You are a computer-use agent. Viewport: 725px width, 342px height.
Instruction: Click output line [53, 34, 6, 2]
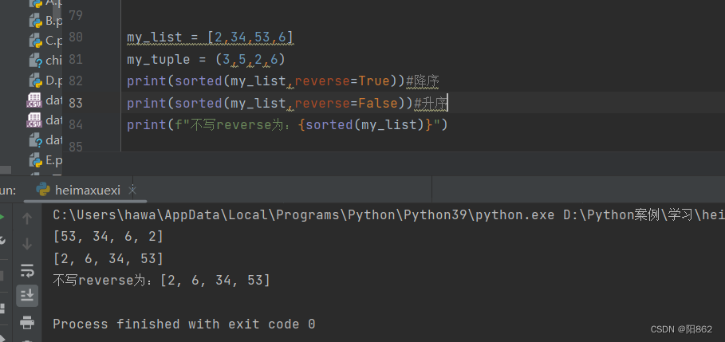[108, 237]
